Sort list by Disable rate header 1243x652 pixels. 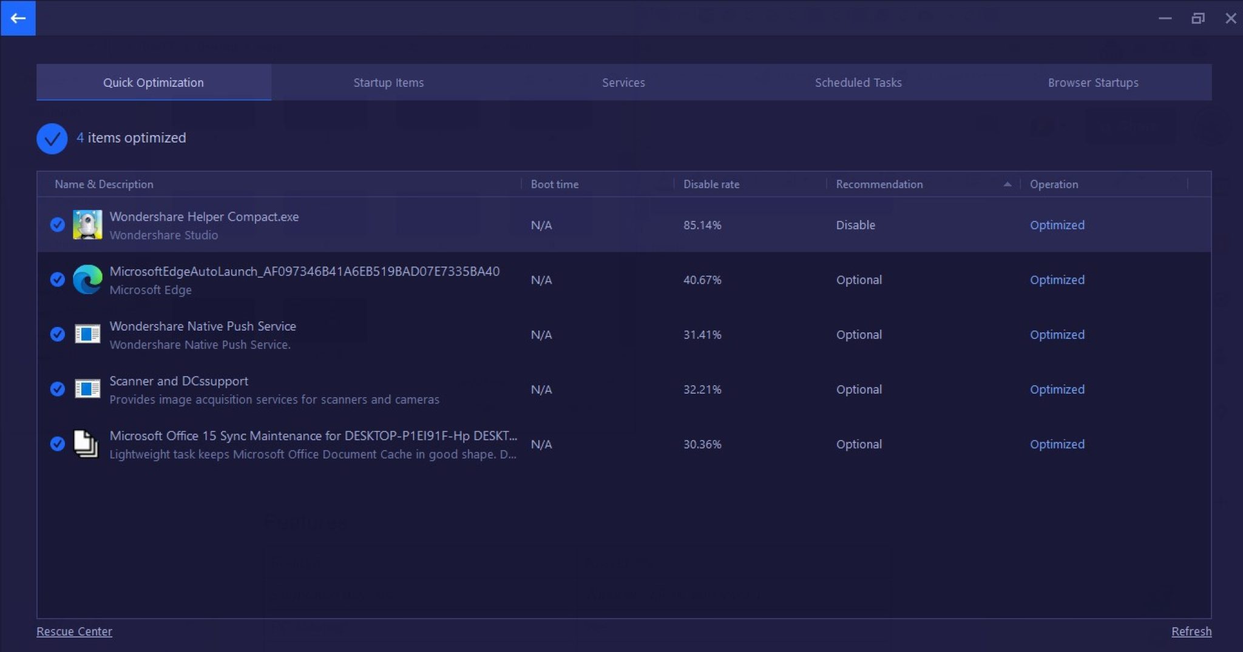[x=711, y=184]
